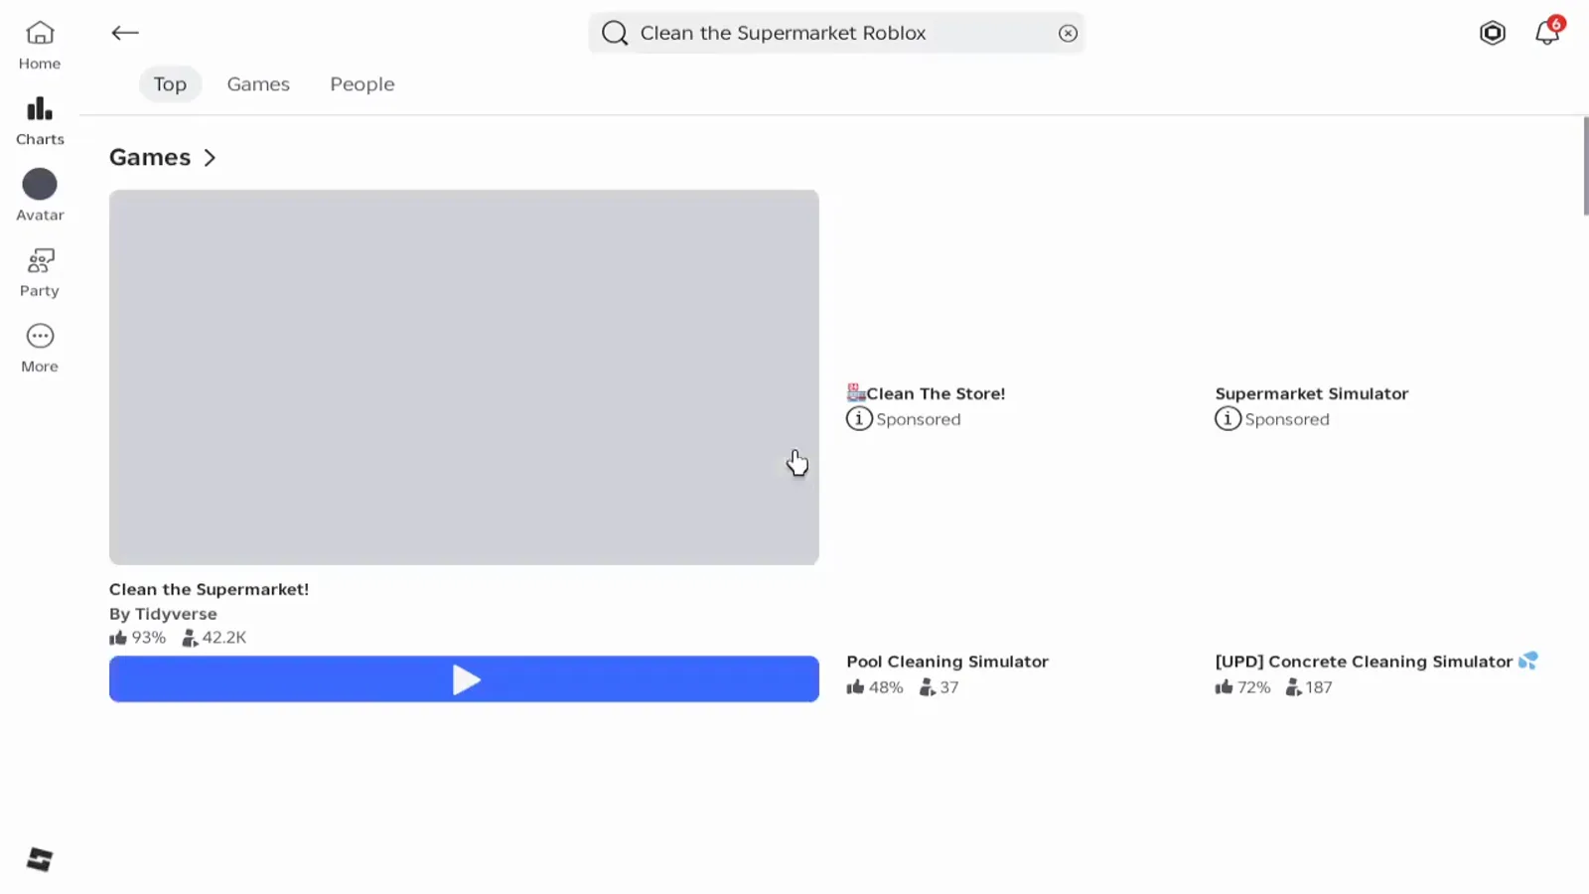This screenshot has height=894, width=1589.
Task: Click the By Tidyverse creator text
Action: 163,614
